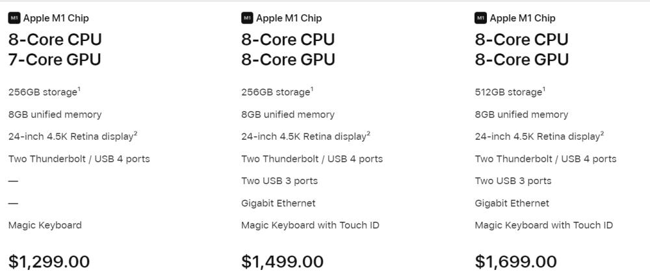Select the $1,699.00 price
The height and width of the screenshot is (279, 650).
tap(515, 261)
